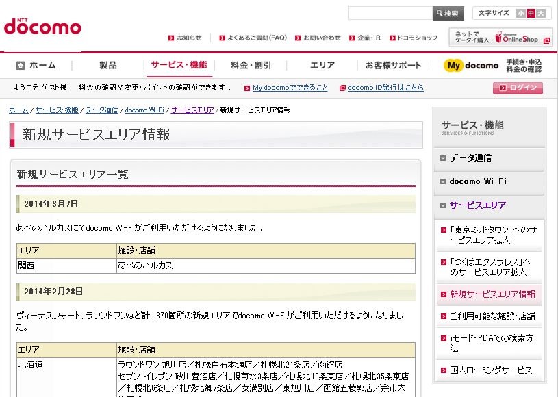558x397 pixels.
Task: Open よくあるご質問(FAQ) link
Action: pos(257,38)
